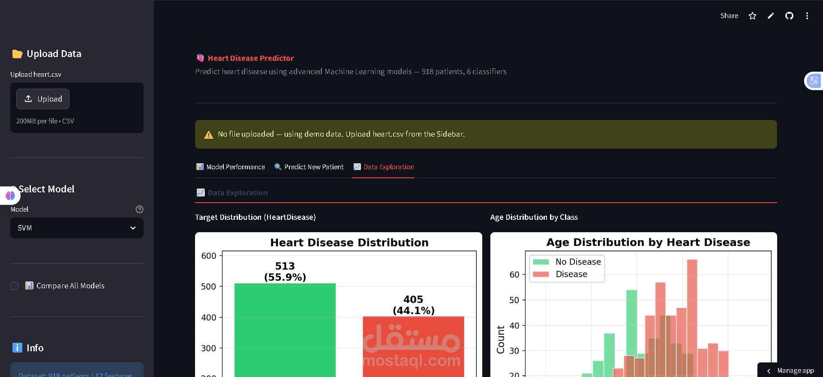
Task: Click the green 513 (55.9%) bar
Action: (285, 330)
